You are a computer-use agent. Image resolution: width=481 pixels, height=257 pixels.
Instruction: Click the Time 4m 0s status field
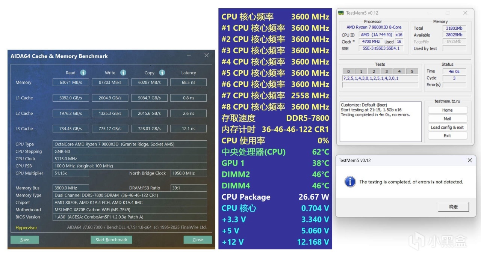click(x=454, y=71)
